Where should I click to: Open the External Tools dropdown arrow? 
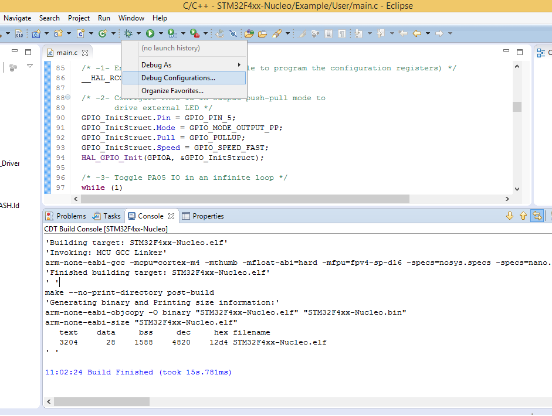click(x=205, y=34)
